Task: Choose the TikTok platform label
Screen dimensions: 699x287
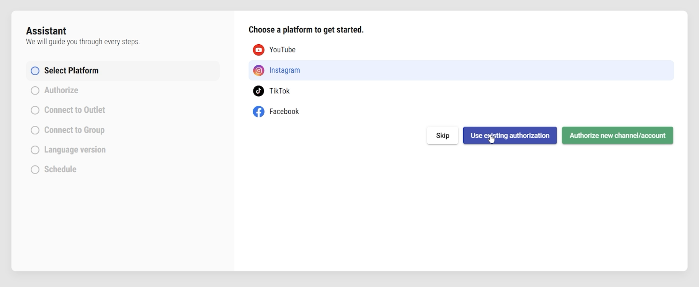Action: 279,91
